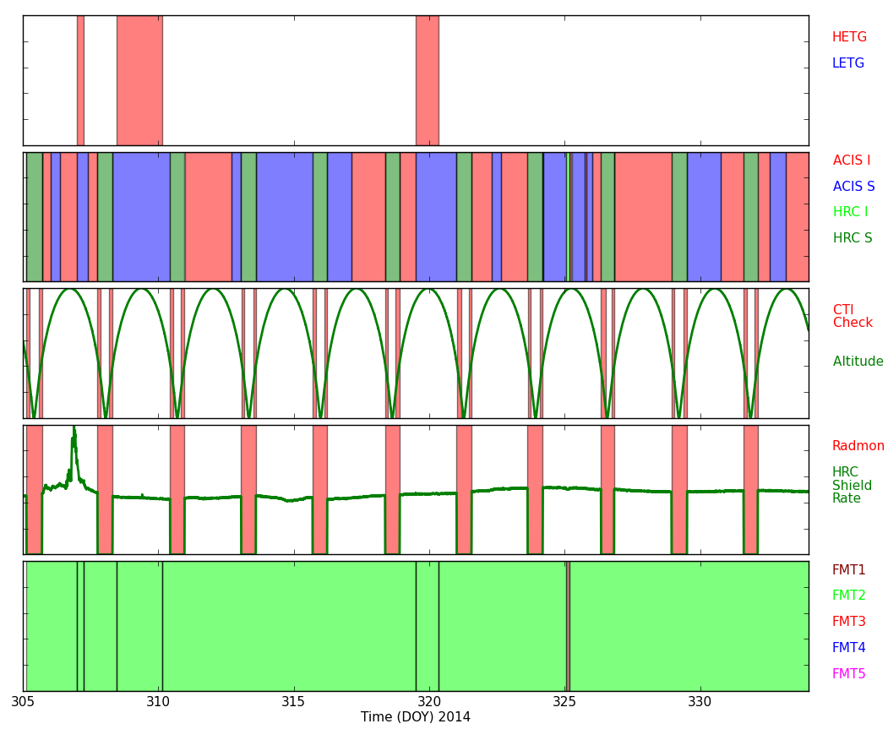Select the FMT1 legend label

click(848, 571)
